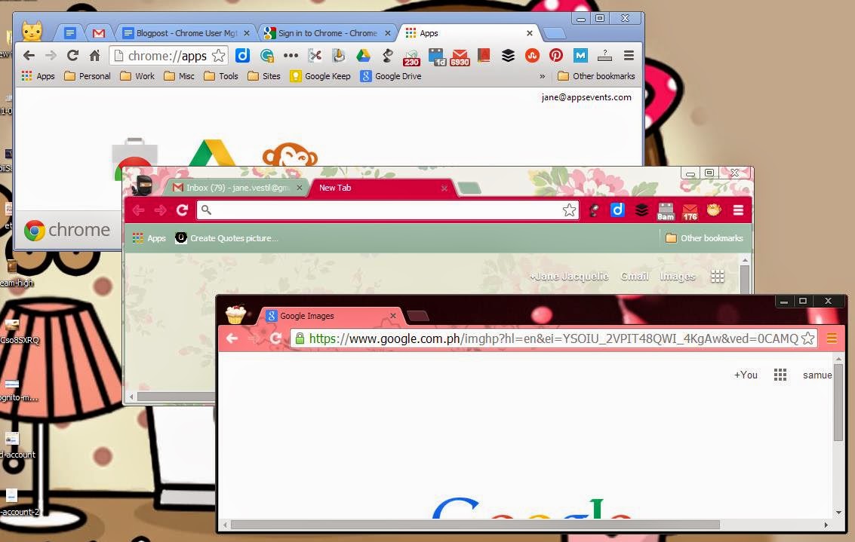Viewport: 855px width, 542px height.
Task: Click the Gmail link on New Tab page
Action: [635, 276]
